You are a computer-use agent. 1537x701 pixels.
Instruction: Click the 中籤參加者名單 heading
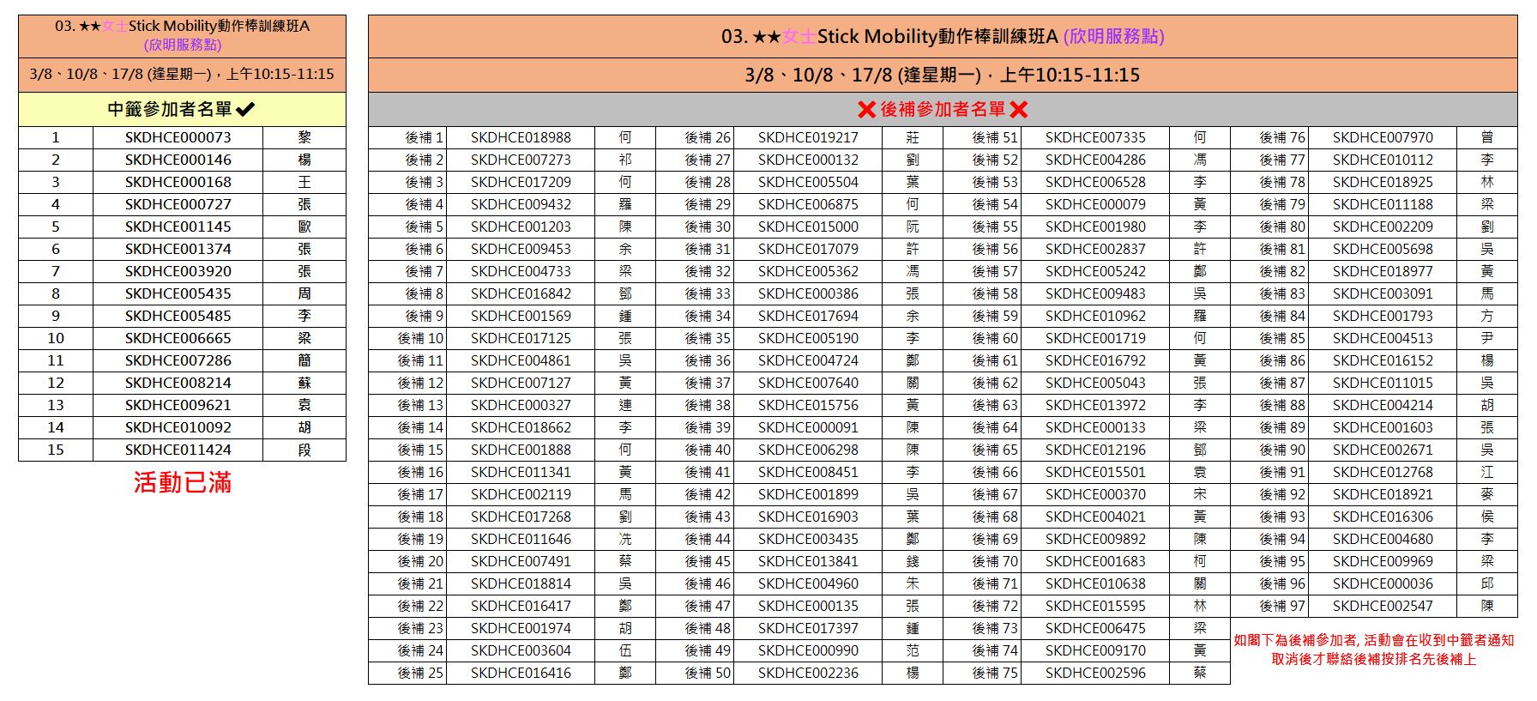click(170, 109)
